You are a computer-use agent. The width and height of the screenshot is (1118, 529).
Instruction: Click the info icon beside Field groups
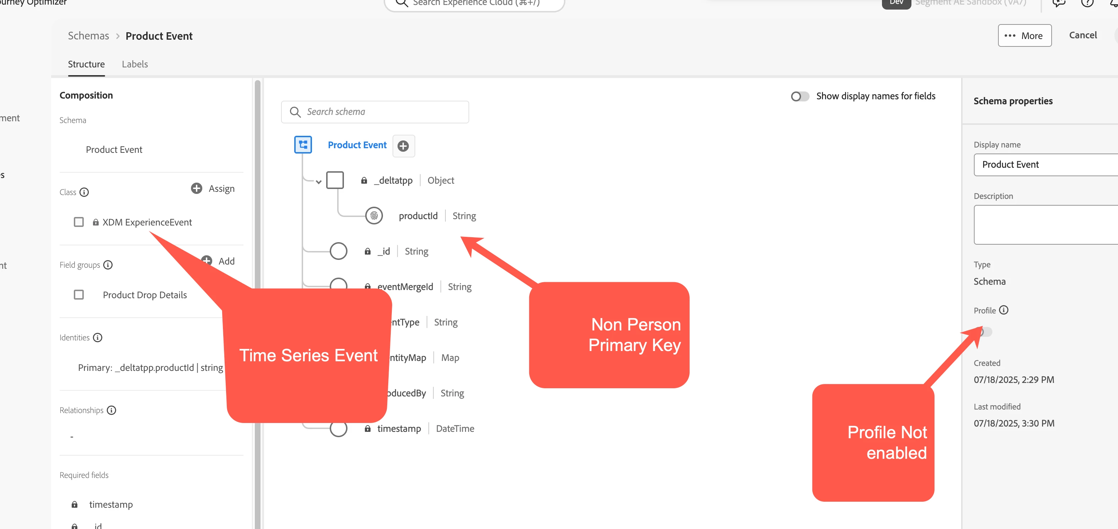click(108, 264)
